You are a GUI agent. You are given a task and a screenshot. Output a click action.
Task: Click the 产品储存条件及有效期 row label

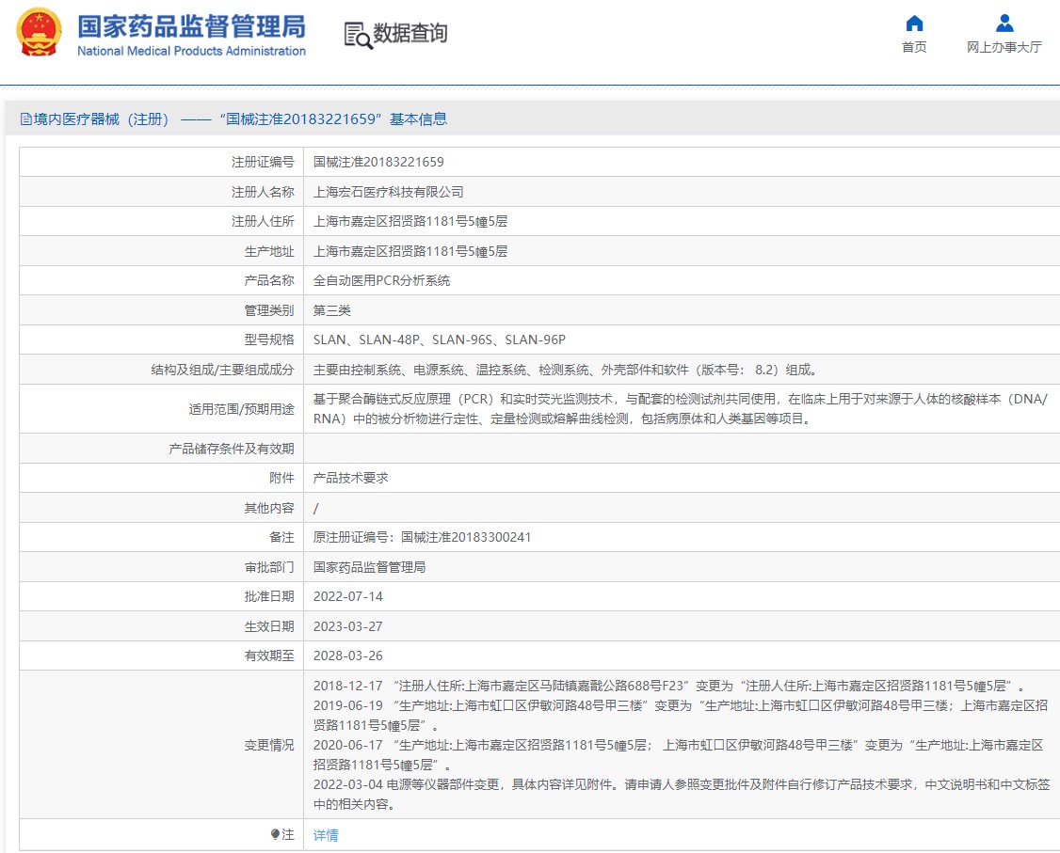tap(232, 449)
